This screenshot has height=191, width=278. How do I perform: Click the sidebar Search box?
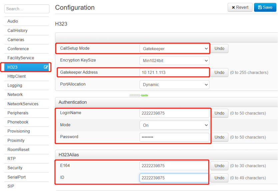tap(27, 9)
